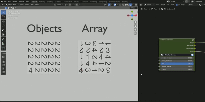Switch to wireframe viewport shading
Screen dimensions: 205x102
click(123, 5)
